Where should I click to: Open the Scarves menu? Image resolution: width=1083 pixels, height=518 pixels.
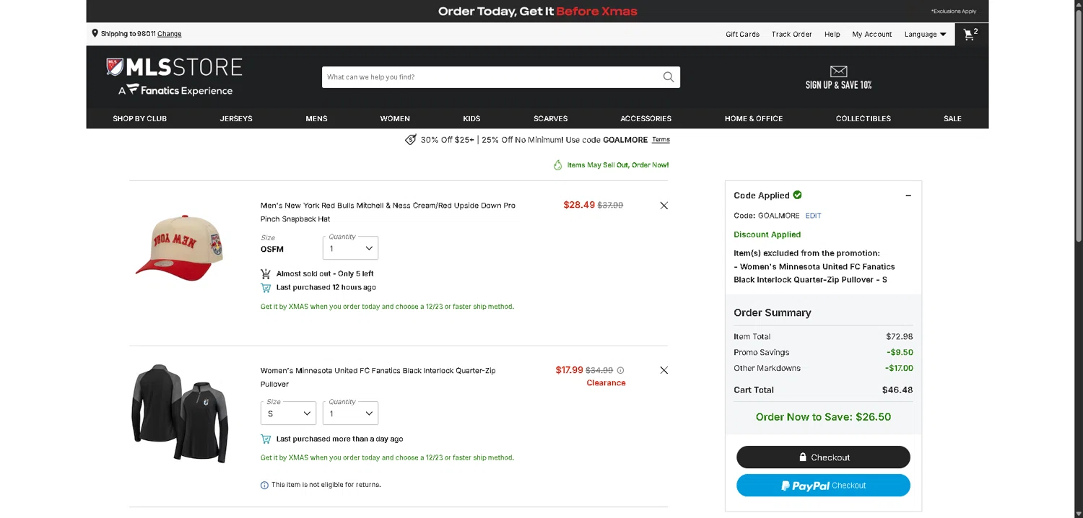point(551,118)
